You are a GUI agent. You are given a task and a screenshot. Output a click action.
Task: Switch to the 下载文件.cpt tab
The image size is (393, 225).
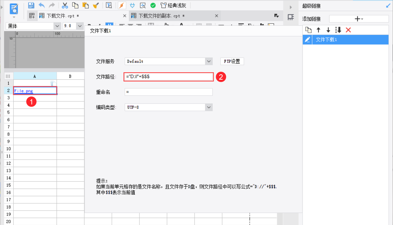point(59,16)
